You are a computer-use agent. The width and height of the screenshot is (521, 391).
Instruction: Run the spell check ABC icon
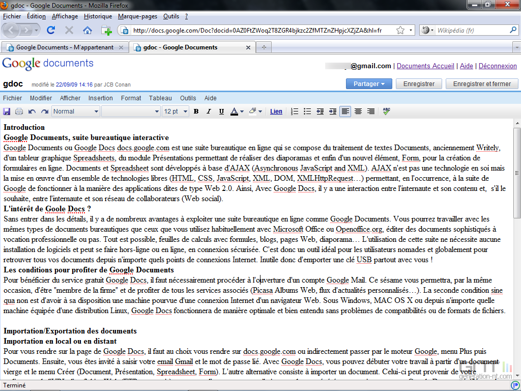click(x=386, y=111)
